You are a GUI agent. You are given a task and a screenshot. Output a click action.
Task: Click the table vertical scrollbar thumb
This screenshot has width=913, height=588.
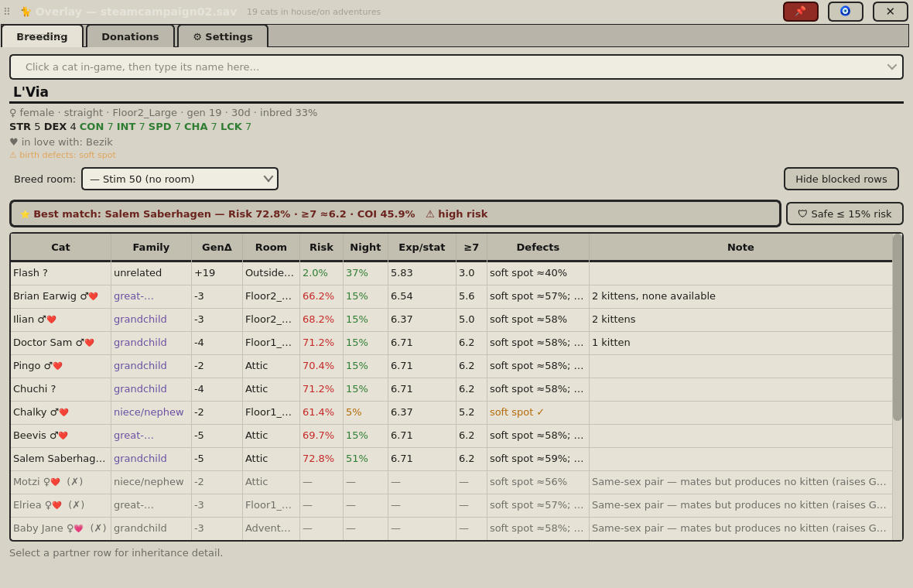pyautogui.click(x=898, y=327)
